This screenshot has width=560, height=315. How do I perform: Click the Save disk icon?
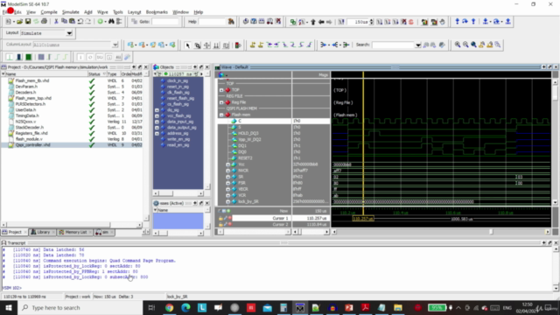pyautogui.click(x=28, y=22)
